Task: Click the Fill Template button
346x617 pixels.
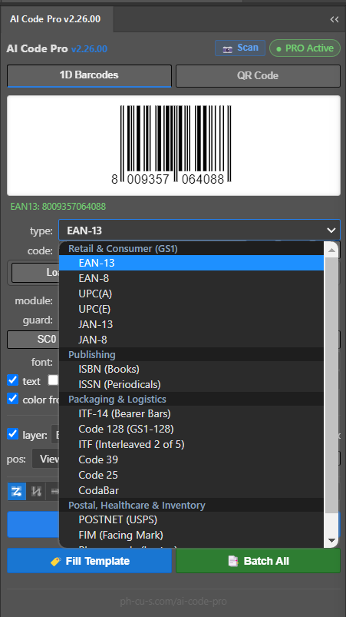Action: (x=89, y=561)
